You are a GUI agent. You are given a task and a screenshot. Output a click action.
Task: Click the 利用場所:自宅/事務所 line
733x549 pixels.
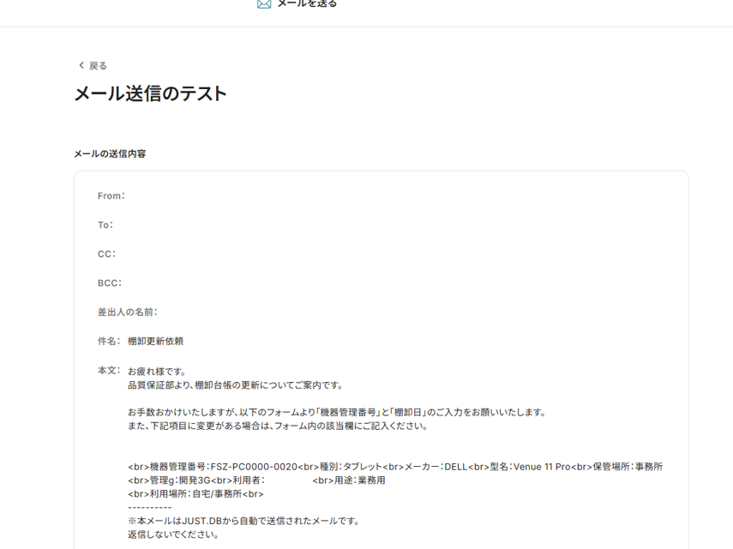pyautogui.click(x=195, y=494)
